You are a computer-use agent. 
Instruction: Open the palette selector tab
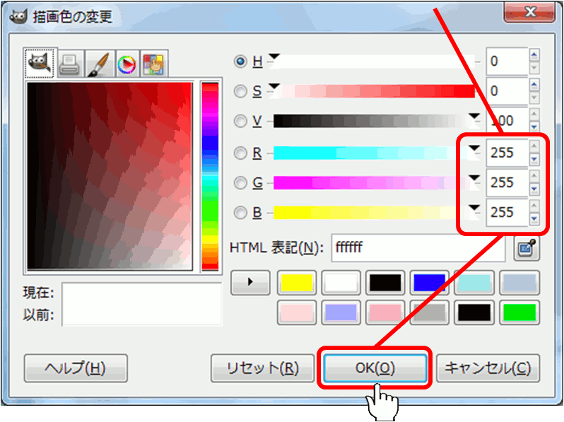pyautogui.click(x=154, y=64)
